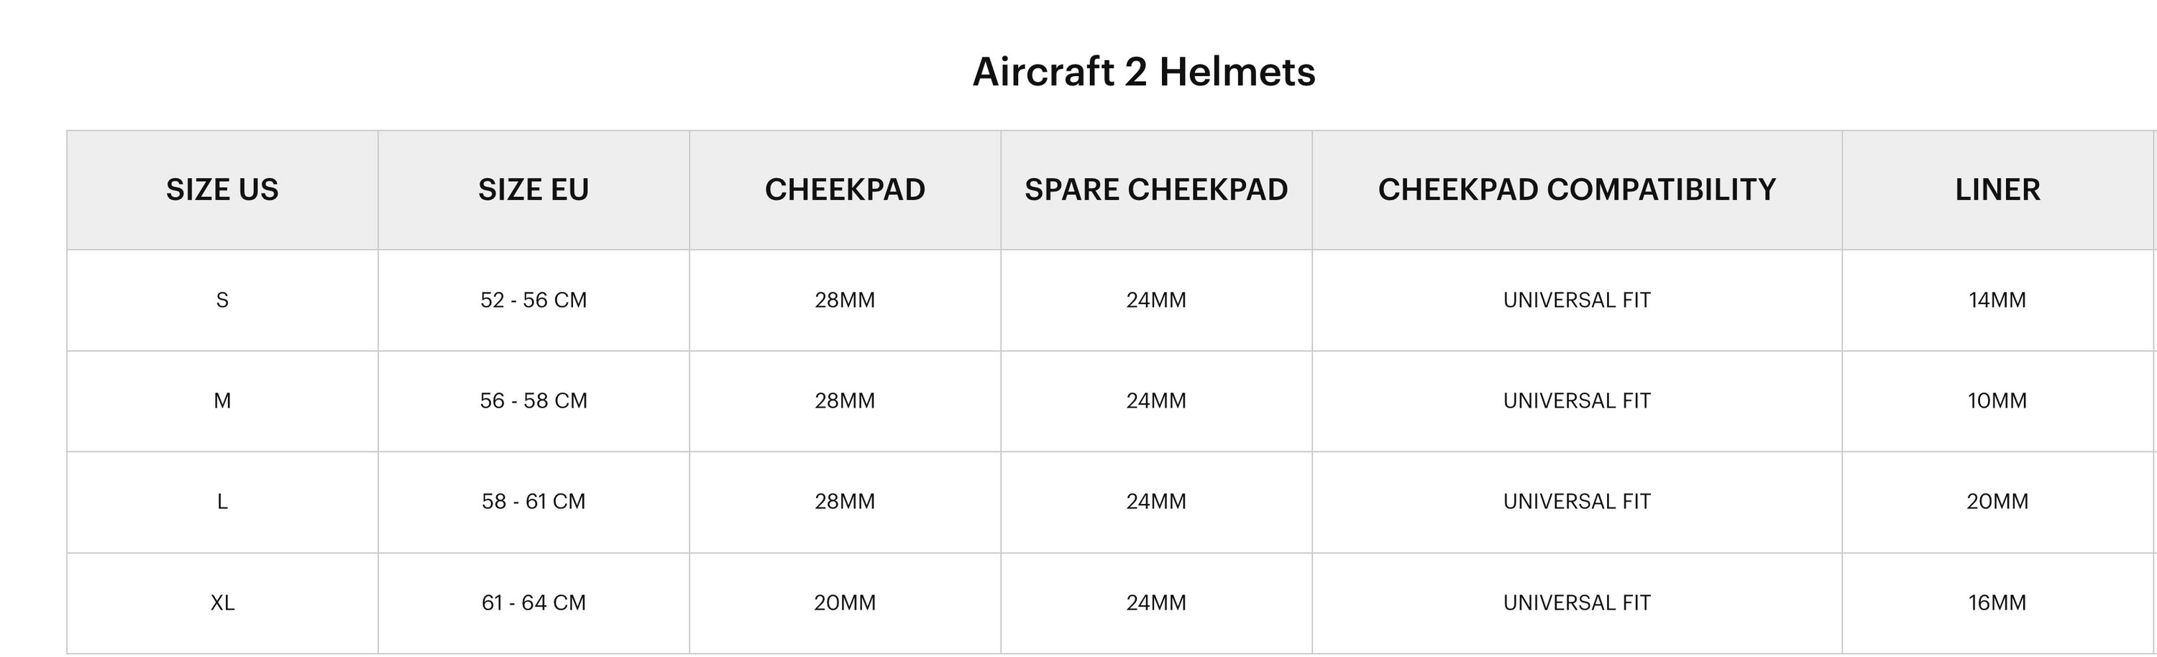Screen dimensions: 2157x657
Task: Click the size L cell
Action: 222,502
